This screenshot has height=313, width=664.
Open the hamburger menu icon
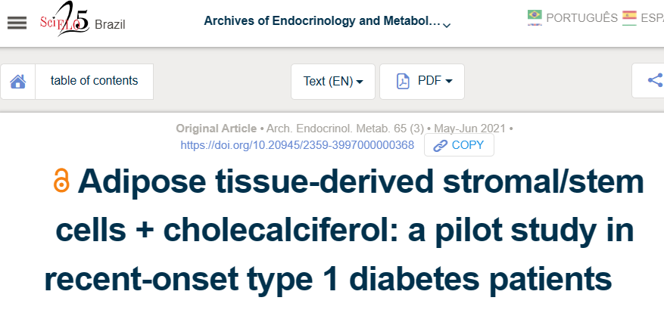17,23
